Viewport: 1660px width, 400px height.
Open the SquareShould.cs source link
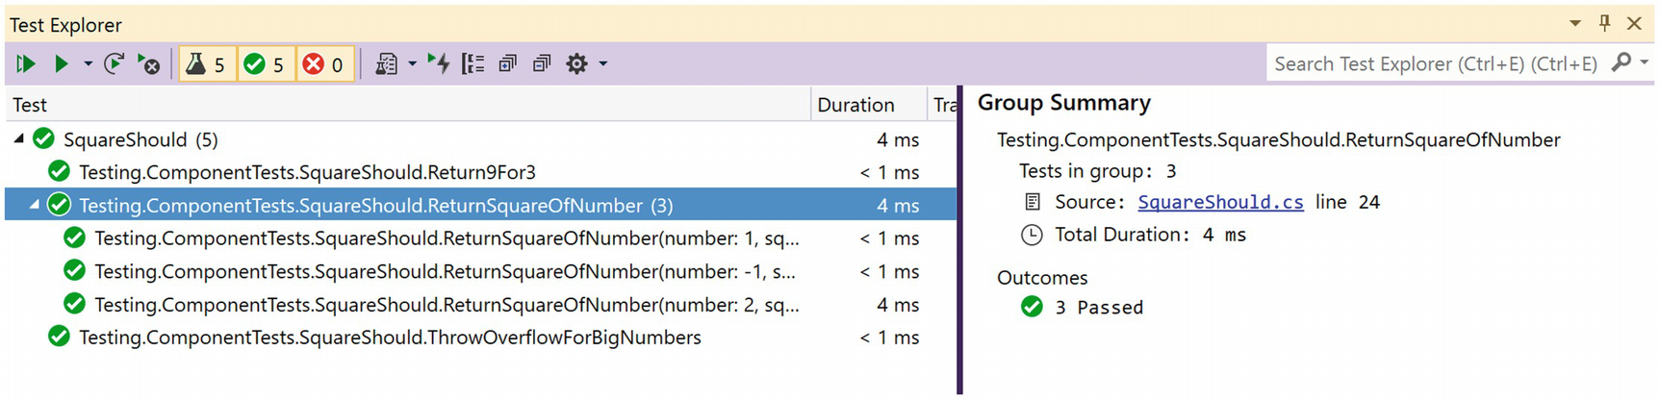click(x=1219, y=203)
